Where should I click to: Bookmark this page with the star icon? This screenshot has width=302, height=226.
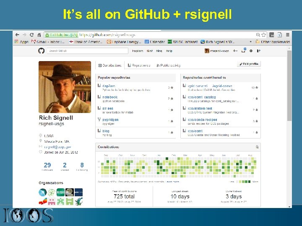point(264,35)
